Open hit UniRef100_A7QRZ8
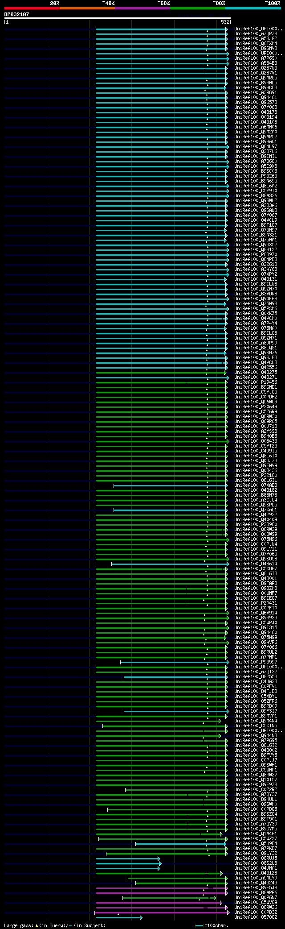The height and width of the screenshot is (929, 285). click(x=256, y=33)
